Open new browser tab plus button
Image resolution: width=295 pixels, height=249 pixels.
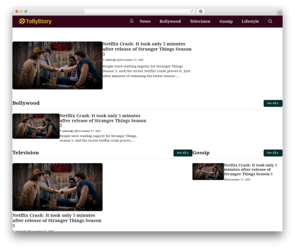(x=280, y=13)
